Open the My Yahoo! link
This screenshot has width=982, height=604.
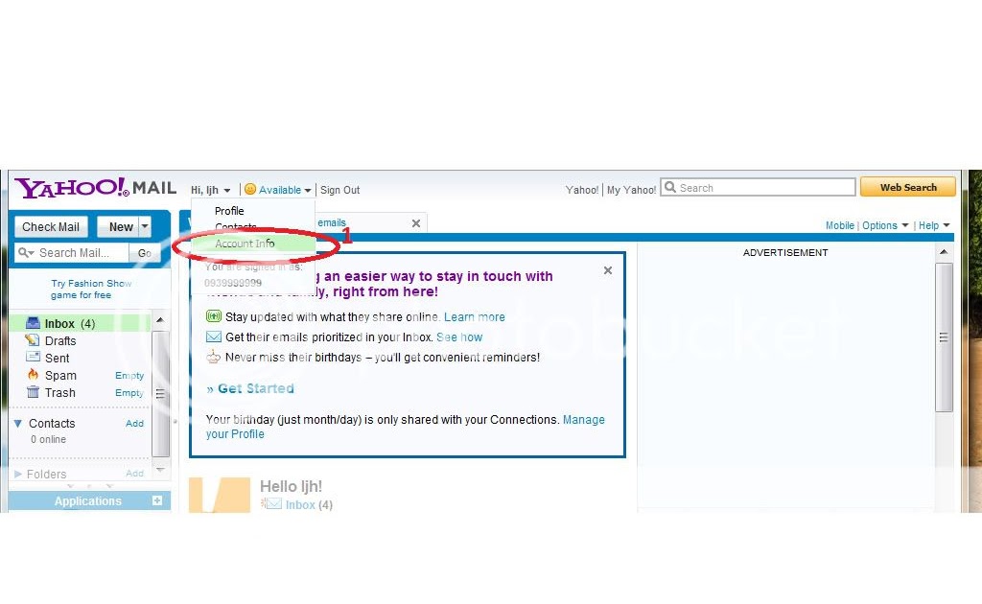(631, 190)
